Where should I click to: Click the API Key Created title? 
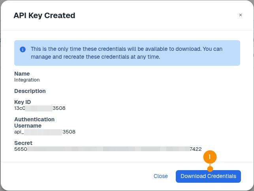tap(44, 15)
